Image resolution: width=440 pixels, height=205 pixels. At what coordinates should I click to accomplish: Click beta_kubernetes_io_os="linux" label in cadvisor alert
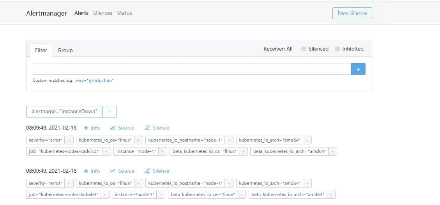click(205, 151)
